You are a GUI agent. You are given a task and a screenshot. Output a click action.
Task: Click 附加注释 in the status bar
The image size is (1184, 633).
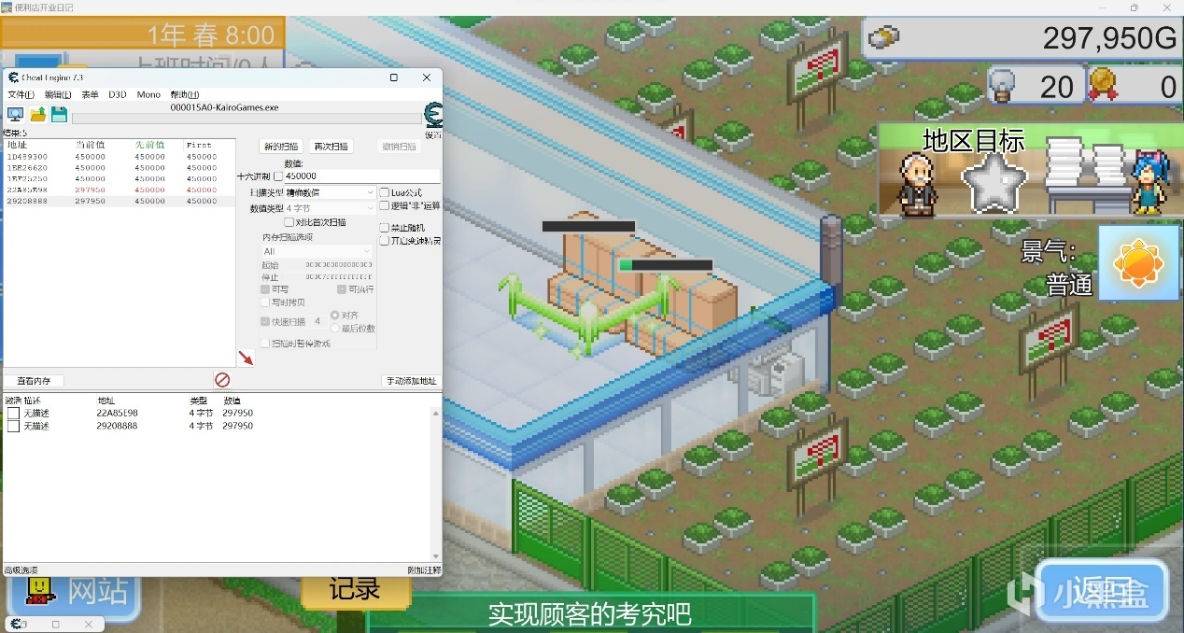pos(424,570)
